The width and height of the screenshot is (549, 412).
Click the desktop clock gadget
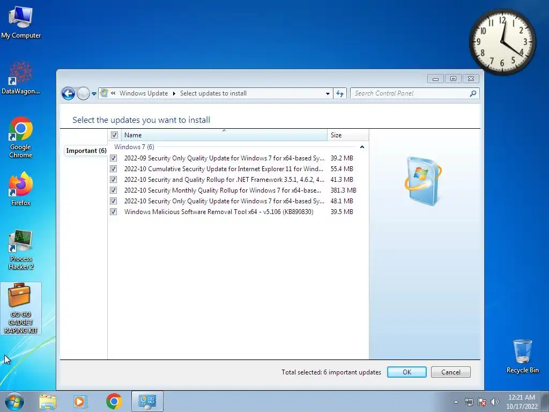pos(502,42)
